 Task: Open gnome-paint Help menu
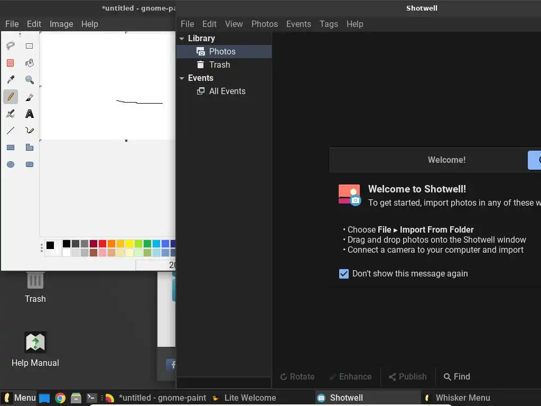point(90,24)
